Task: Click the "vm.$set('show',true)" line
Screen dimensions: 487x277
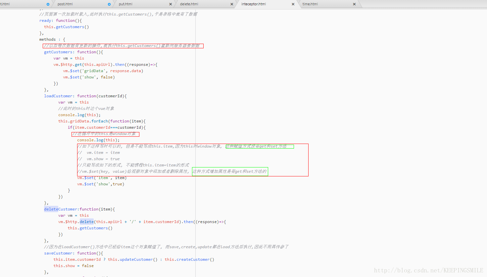Action: point(101,184)
